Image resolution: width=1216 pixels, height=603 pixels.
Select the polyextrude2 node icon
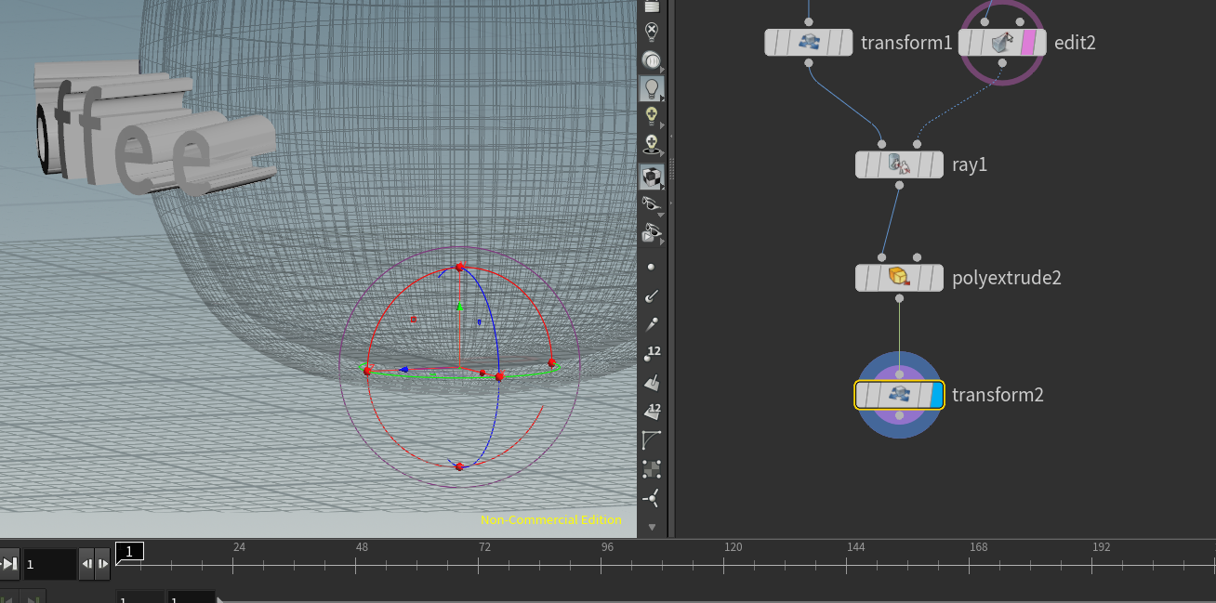pos(898,277)
